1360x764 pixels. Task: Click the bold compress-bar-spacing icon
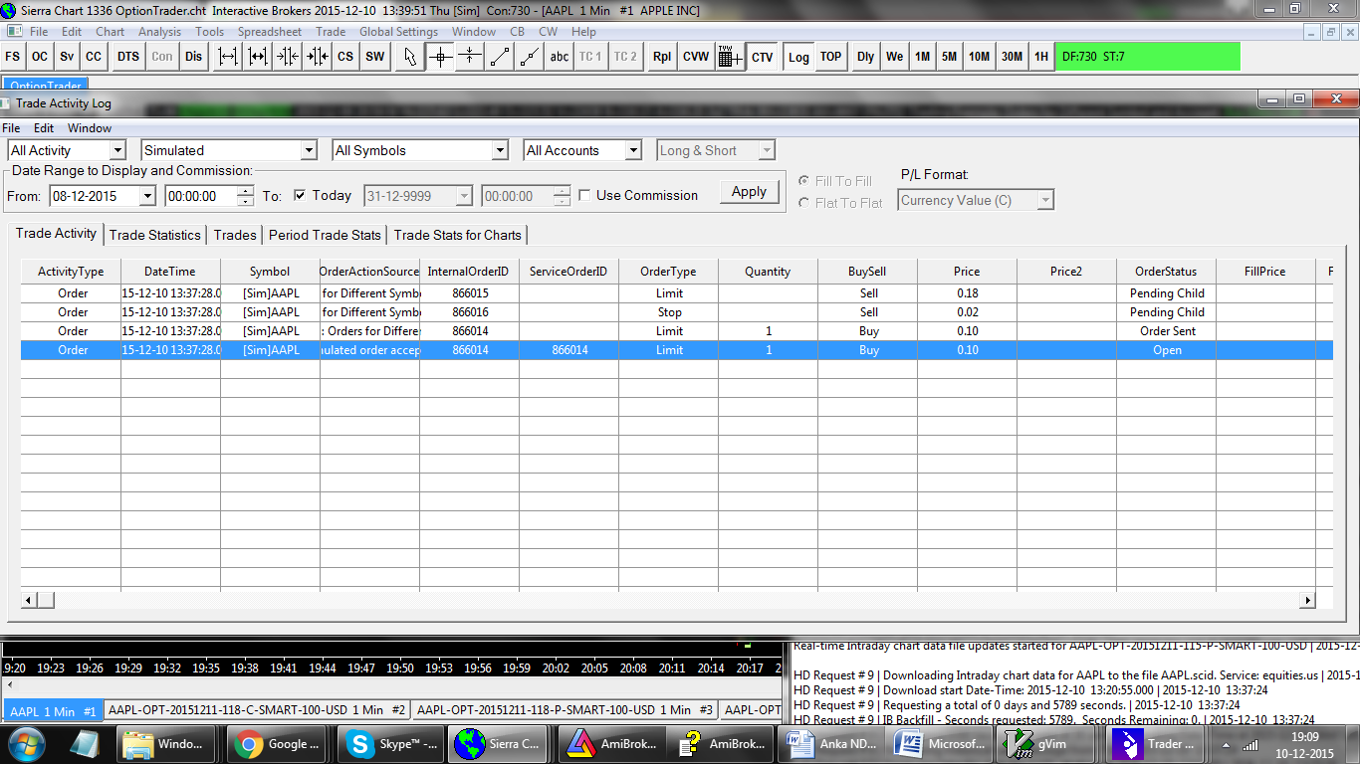tap(318, 57)
